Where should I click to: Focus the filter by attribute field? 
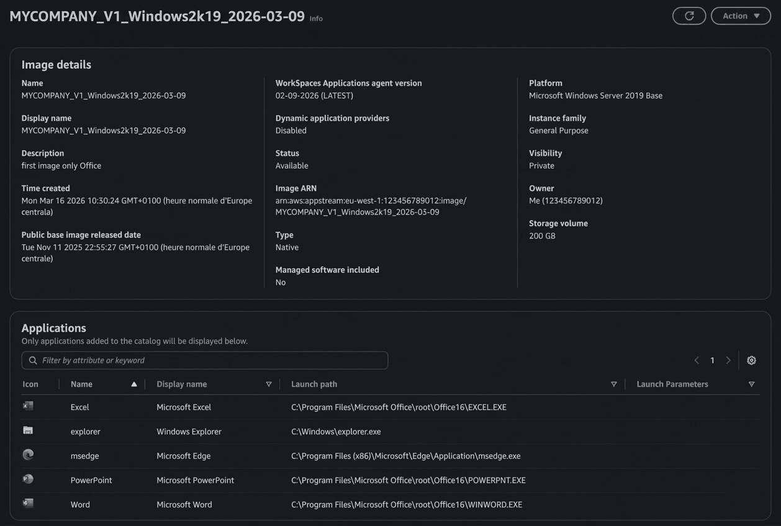point(205,360)
